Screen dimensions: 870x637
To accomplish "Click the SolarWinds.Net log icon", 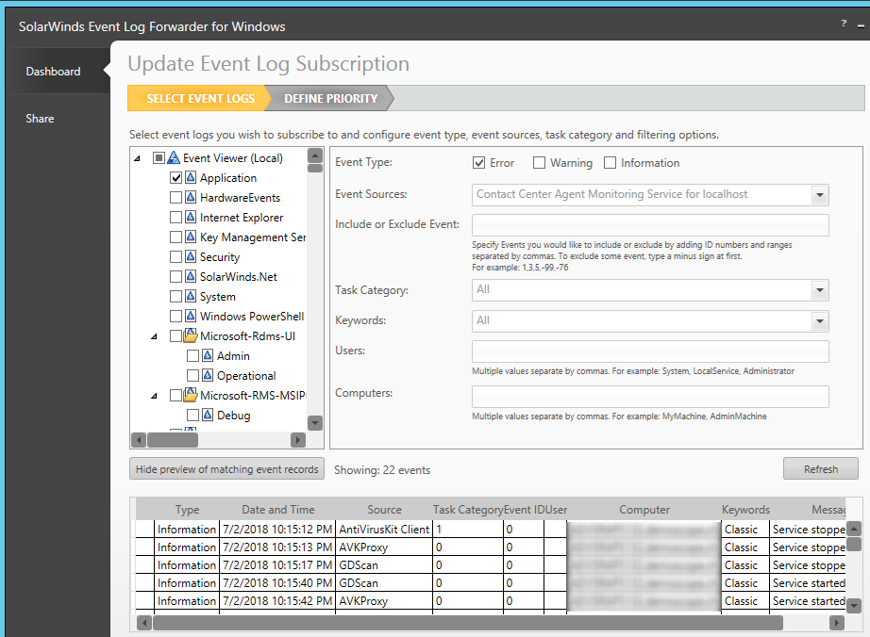I will click(191, 276).
